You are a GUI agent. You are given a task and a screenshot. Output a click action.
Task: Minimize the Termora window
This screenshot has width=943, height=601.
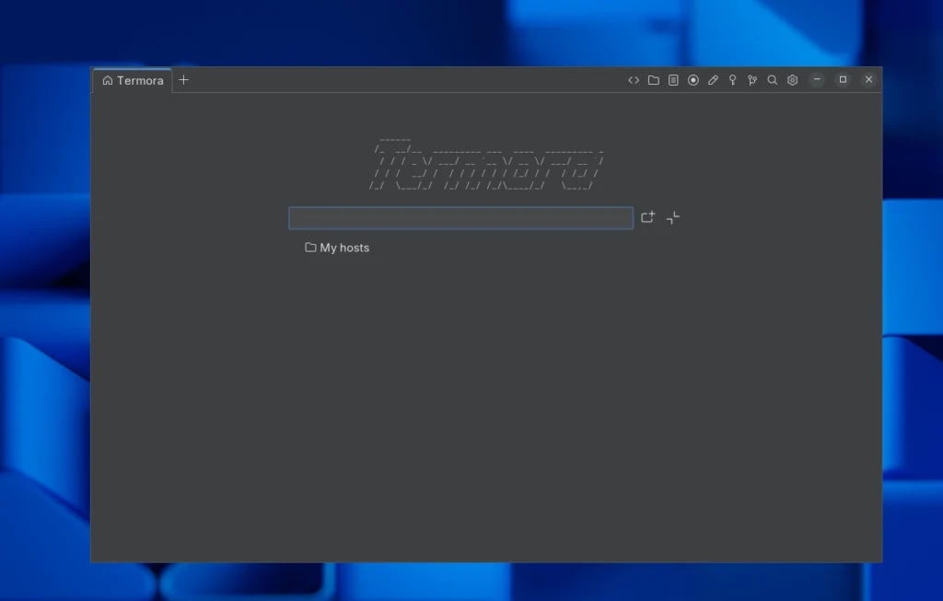coord(817,80)
